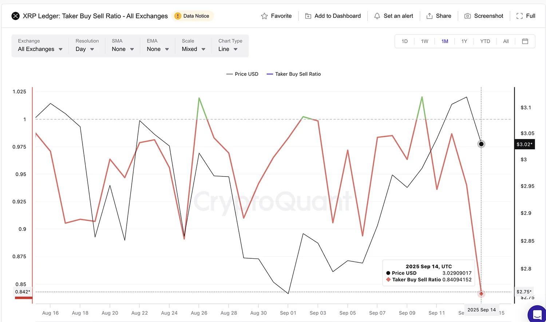Select the 1W time range tab
Screen dimensions: 546x322
[x=424, y=41]
